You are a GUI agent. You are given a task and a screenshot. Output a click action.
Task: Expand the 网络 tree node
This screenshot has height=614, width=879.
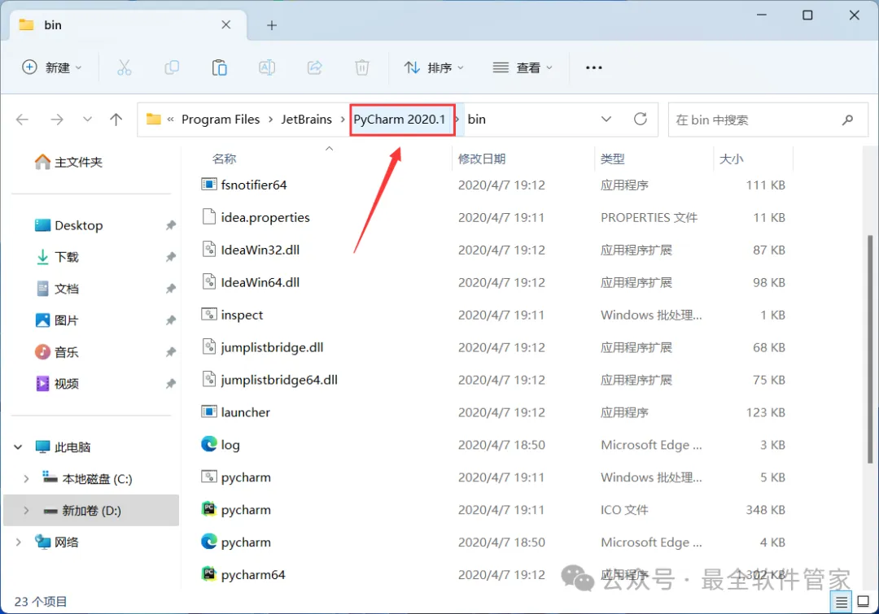(x=18, y=542)
